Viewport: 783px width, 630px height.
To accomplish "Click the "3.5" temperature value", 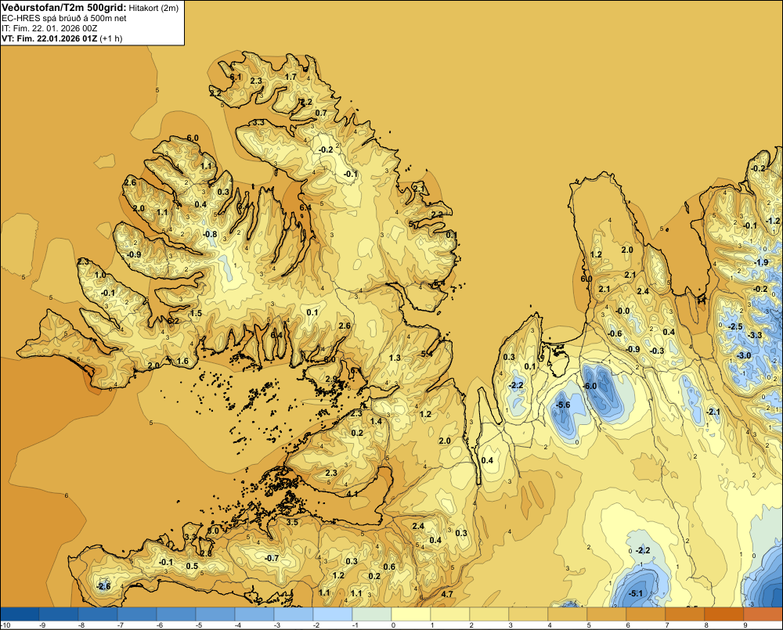I will pos(292,523).
